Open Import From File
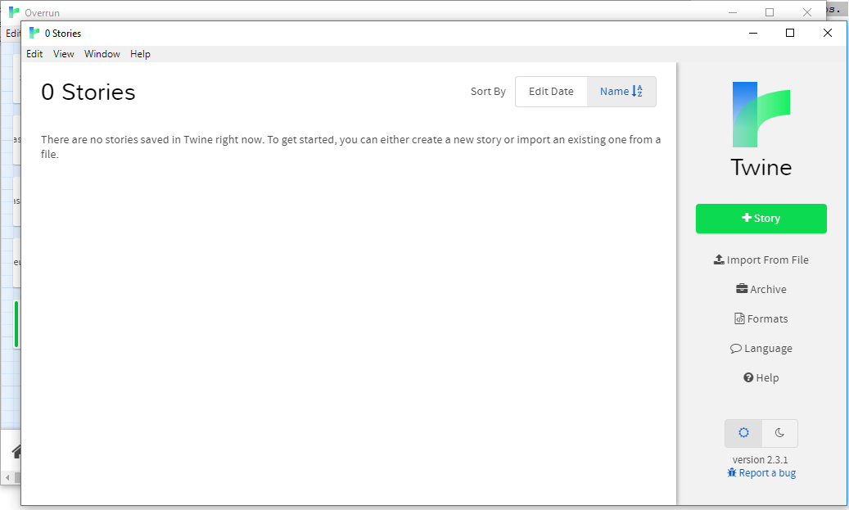Image resolution: width=849 pixels, height=510 pixels. pos(761,259)
